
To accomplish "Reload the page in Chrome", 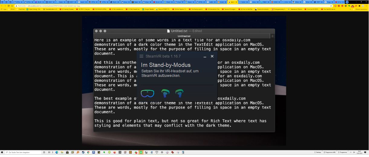I will 9,6.
